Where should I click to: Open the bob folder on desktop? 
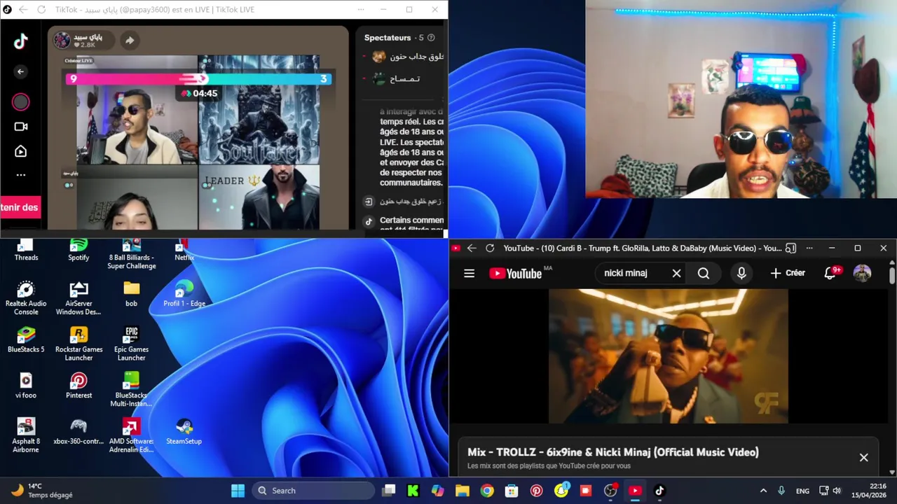coord(131,294)
